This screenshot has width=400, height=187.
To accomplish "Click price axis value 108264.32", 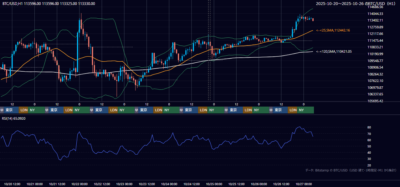I will pos(375,74).
